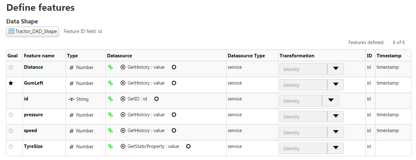Set TyreSize as the goal feature

click(11, 146)
